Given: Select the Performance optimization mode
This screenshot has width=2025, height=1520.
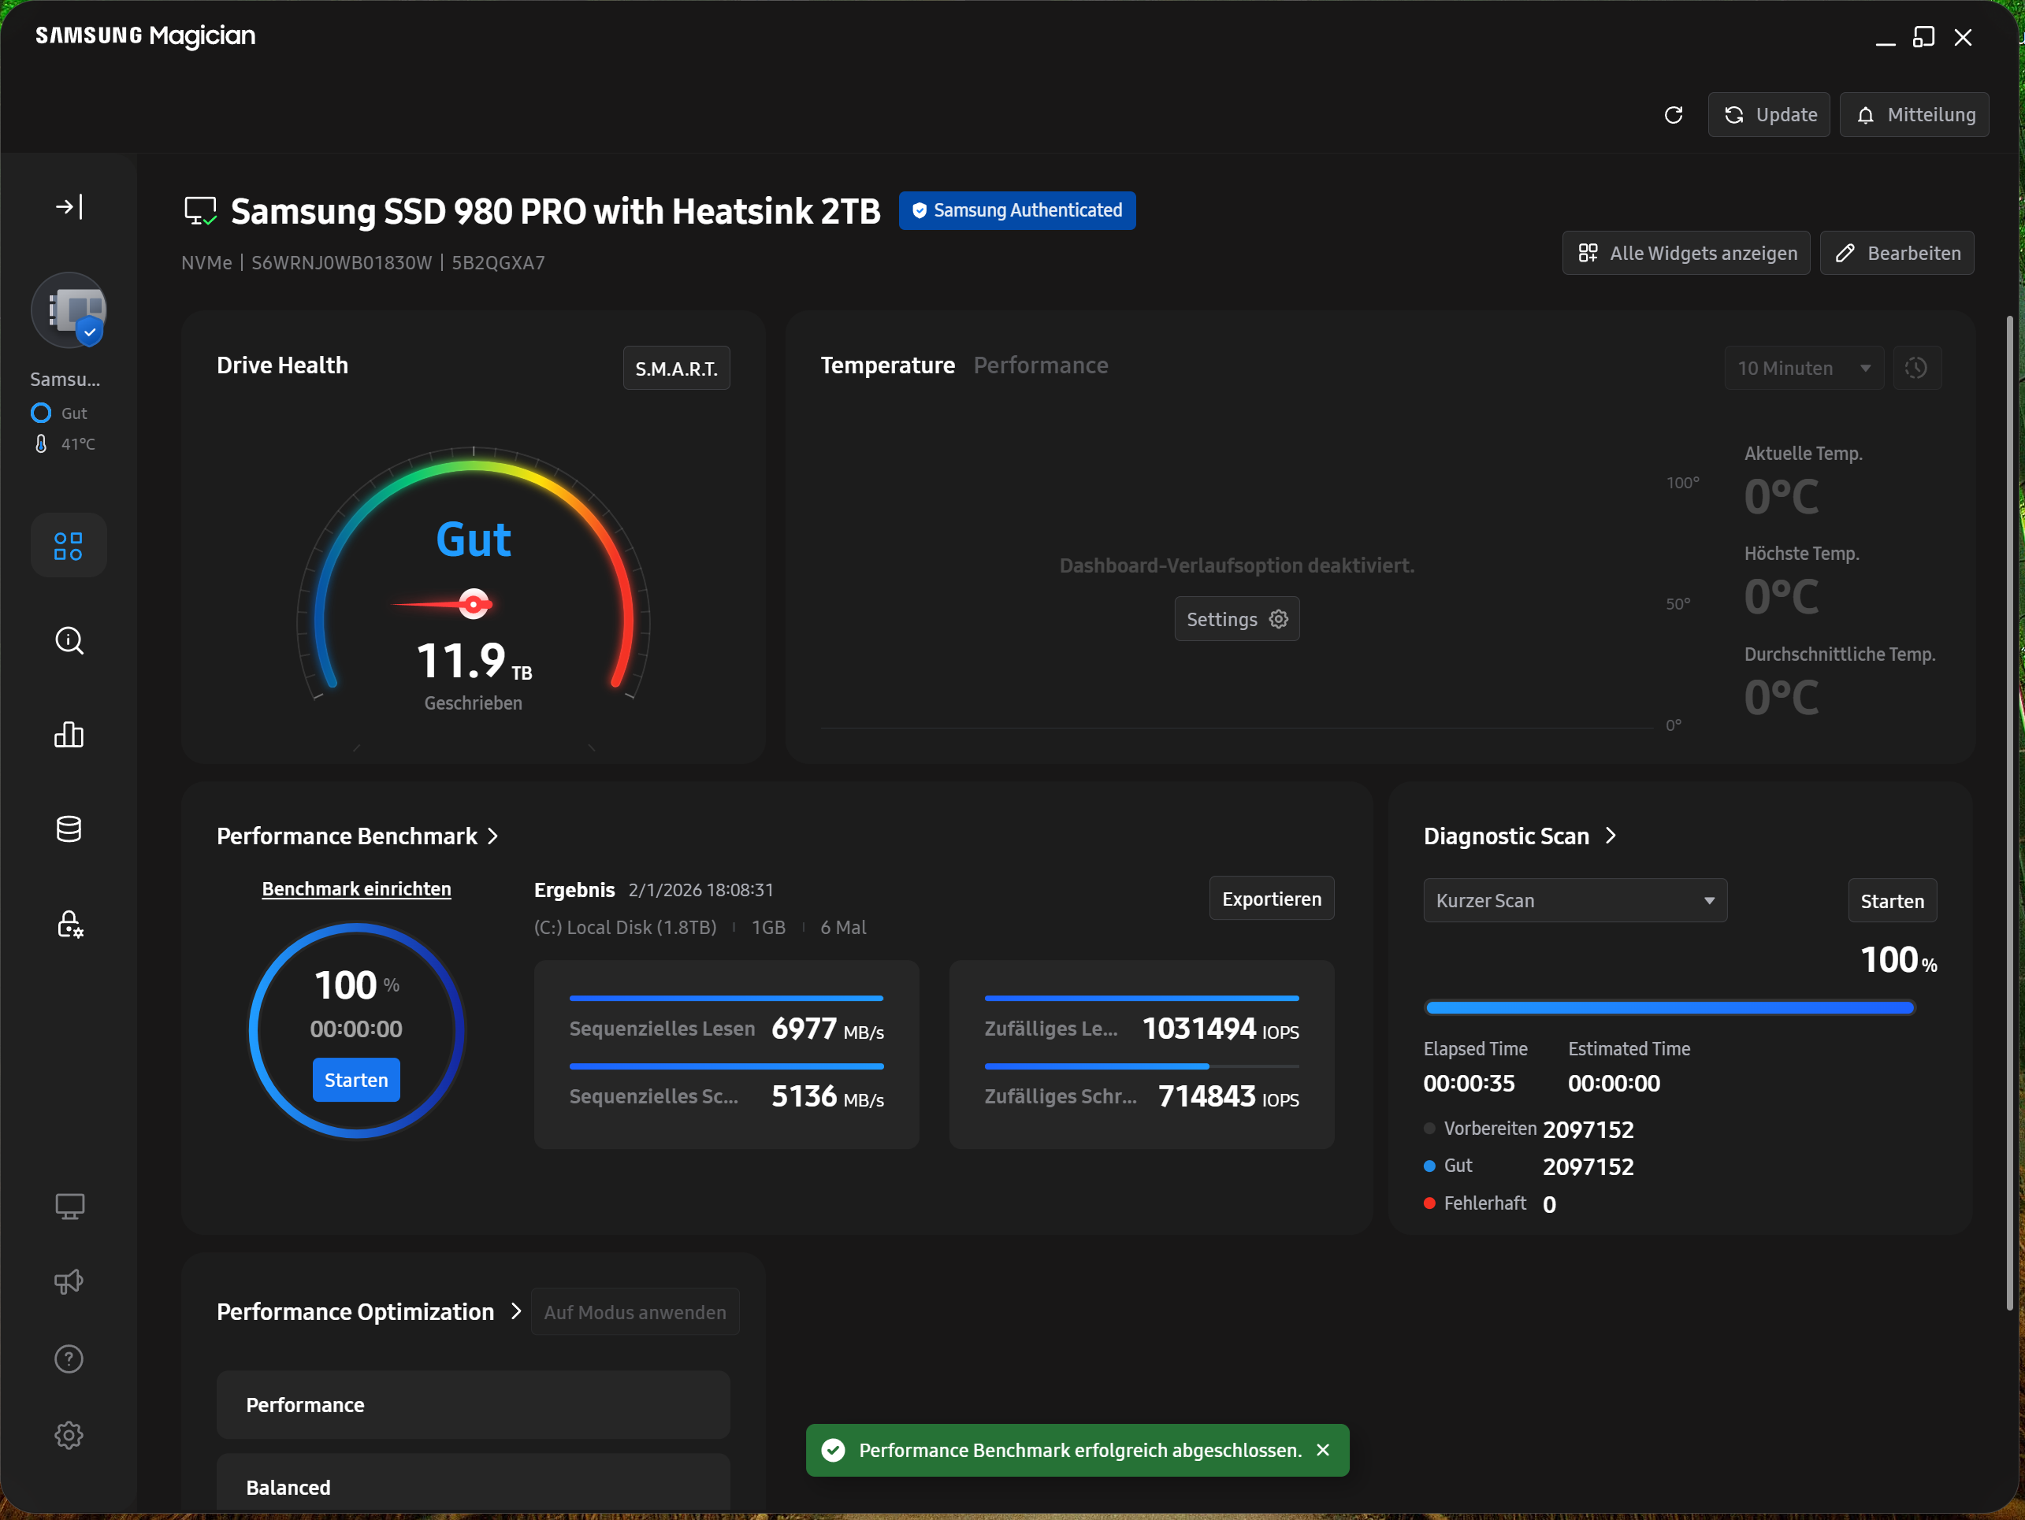Looking at the screenshot, I should pos(473,1405).
